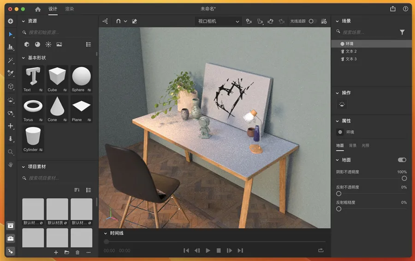Open the 视口相机 camera dropdown
This screenshot has width=415, height=261.
pyautogui.click(x=219, y=21)
